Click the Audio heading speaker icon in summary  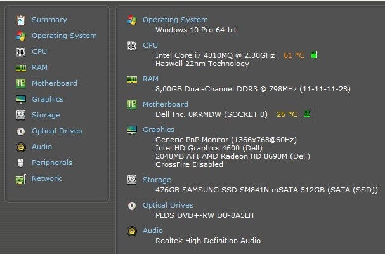click(x=132, y=231)
